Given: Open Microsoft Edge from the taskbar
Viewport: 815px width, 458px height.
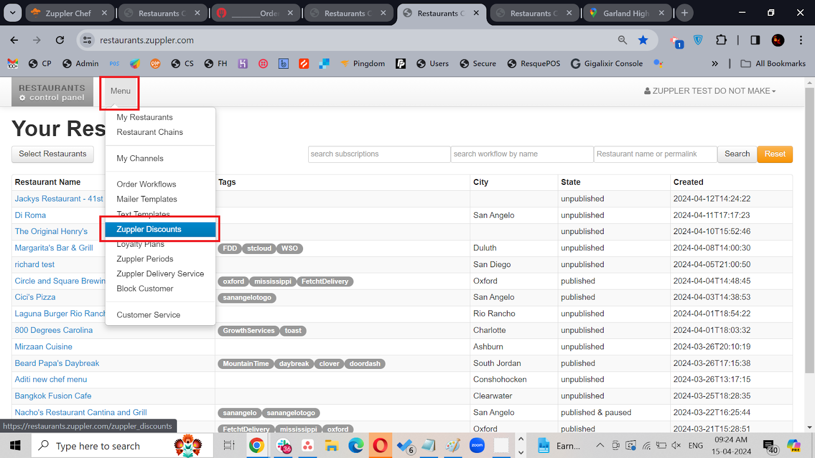Looking at the screenshot, I should tap(356, 446).
